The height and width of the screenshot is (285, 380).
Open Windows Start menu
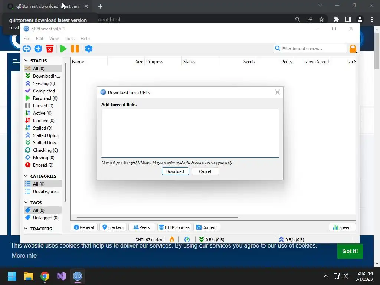[12, 276]
